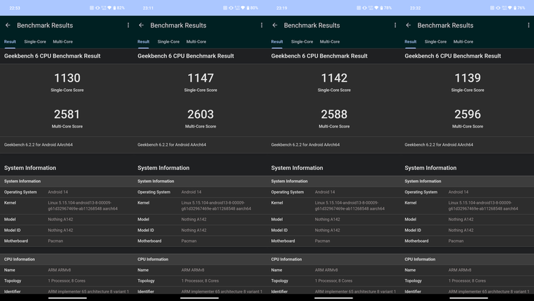The image size is (534, 301).
Task: Tap the multi-core score 2581
Action: tap(67, 115)
